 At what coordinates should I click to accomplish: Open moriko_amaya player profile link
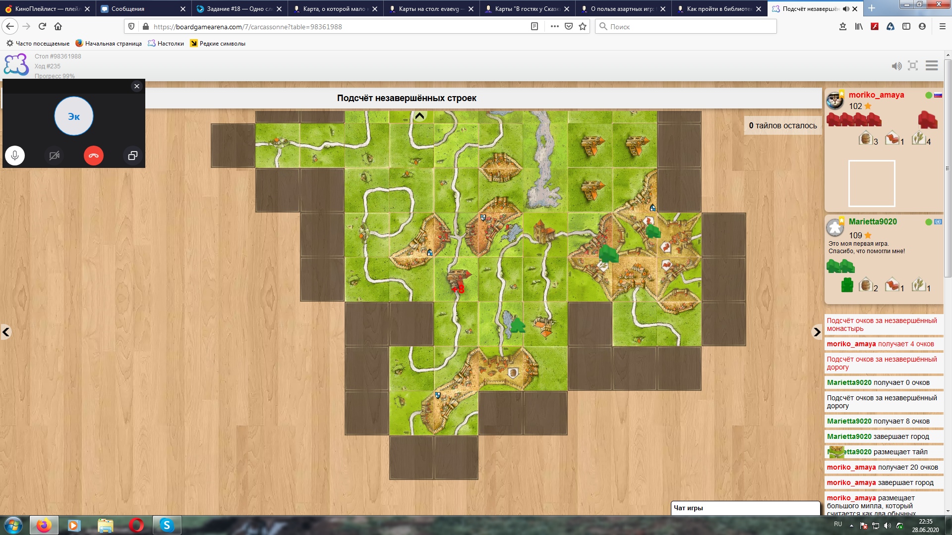[x=876, y=95]
